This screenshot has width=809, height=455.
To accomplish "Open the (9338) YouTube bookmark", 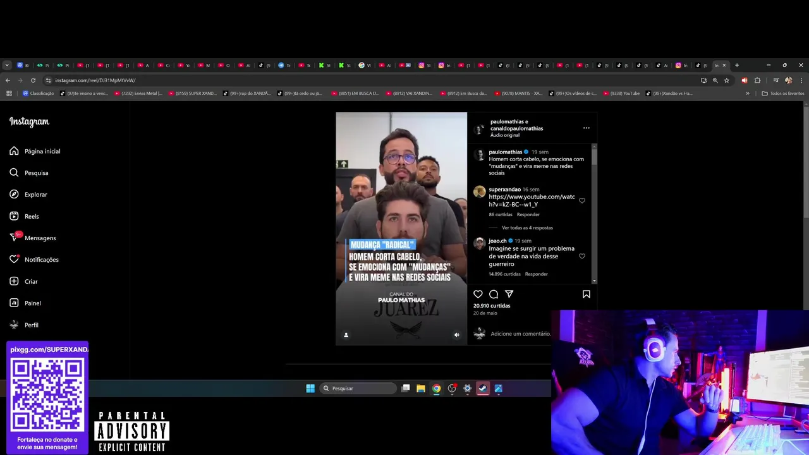I will (621, 94).
